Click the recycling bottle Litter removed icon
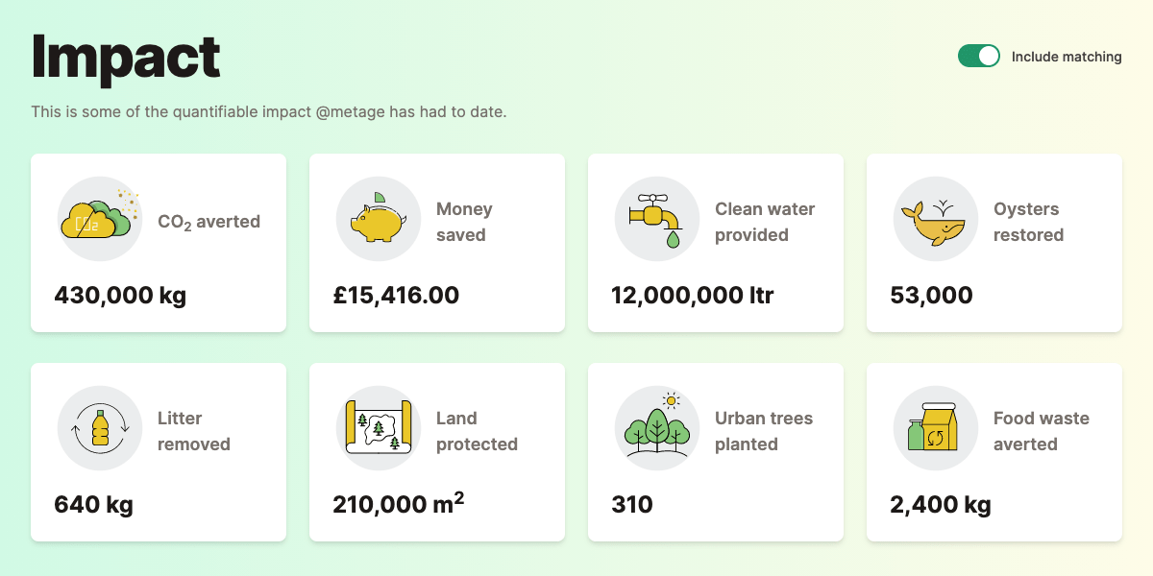The width and height of the screenshot is (1153, 576). [x=100, y=428]
